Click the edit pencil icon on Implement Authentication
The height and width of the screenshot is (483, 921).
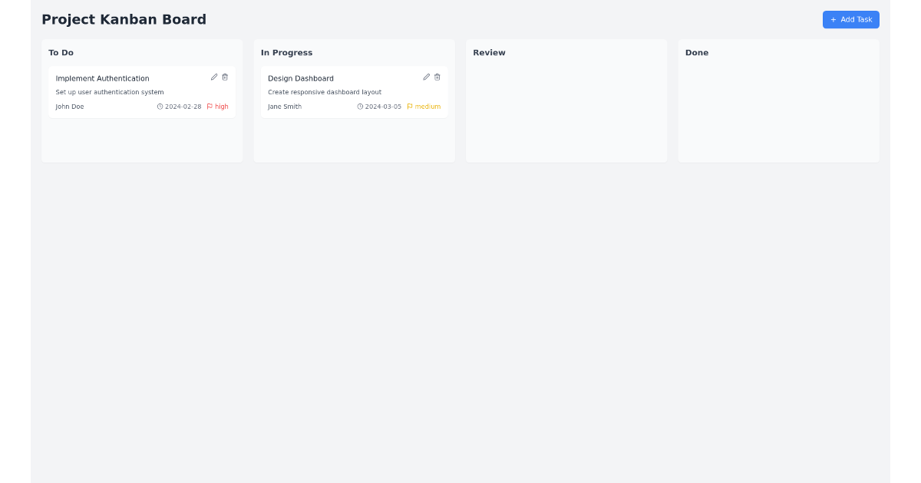point(214,77)
